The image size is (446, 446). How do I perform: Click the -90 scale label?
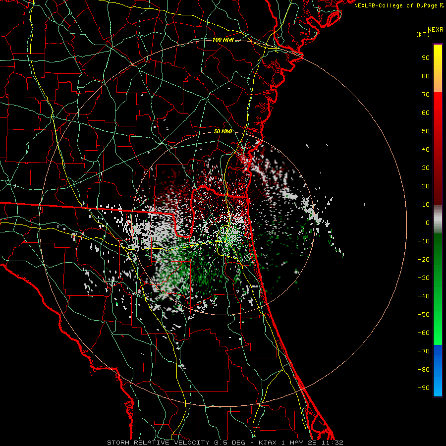pyautogui.click(x=424, y=388)
